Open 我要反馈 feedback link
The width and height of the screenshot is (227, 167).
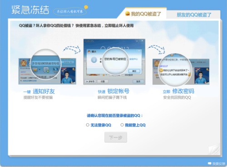tap(219, 164)
